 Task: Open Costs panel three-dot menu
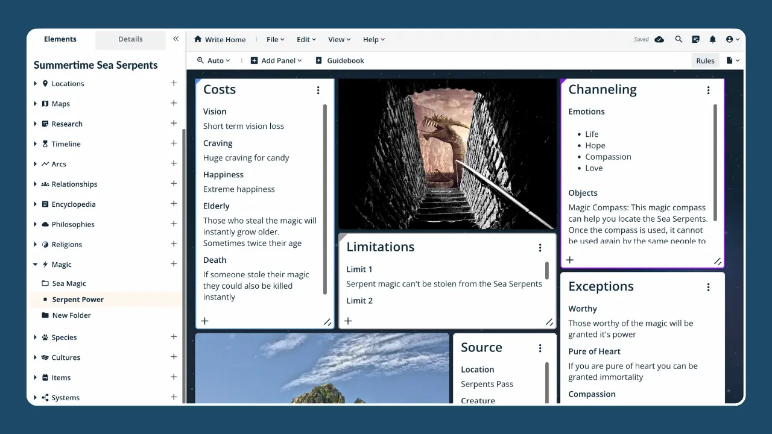coord(318,90)
